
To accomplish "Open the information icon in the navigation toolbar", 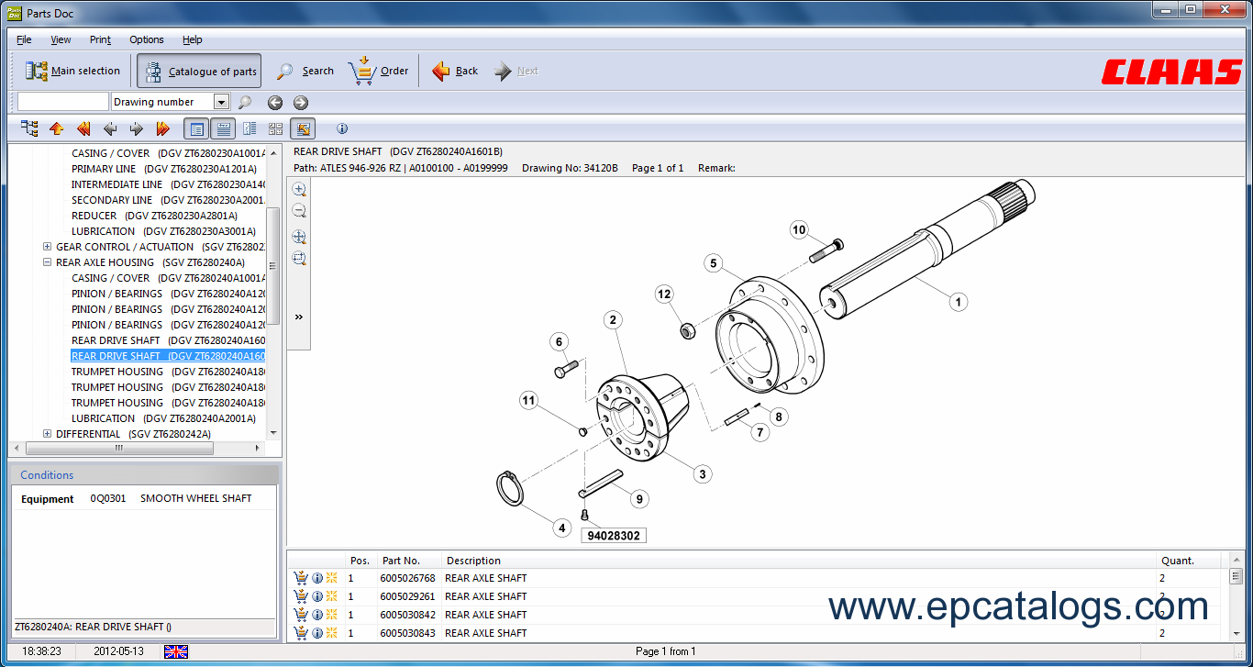I will (x=342, y=128).
